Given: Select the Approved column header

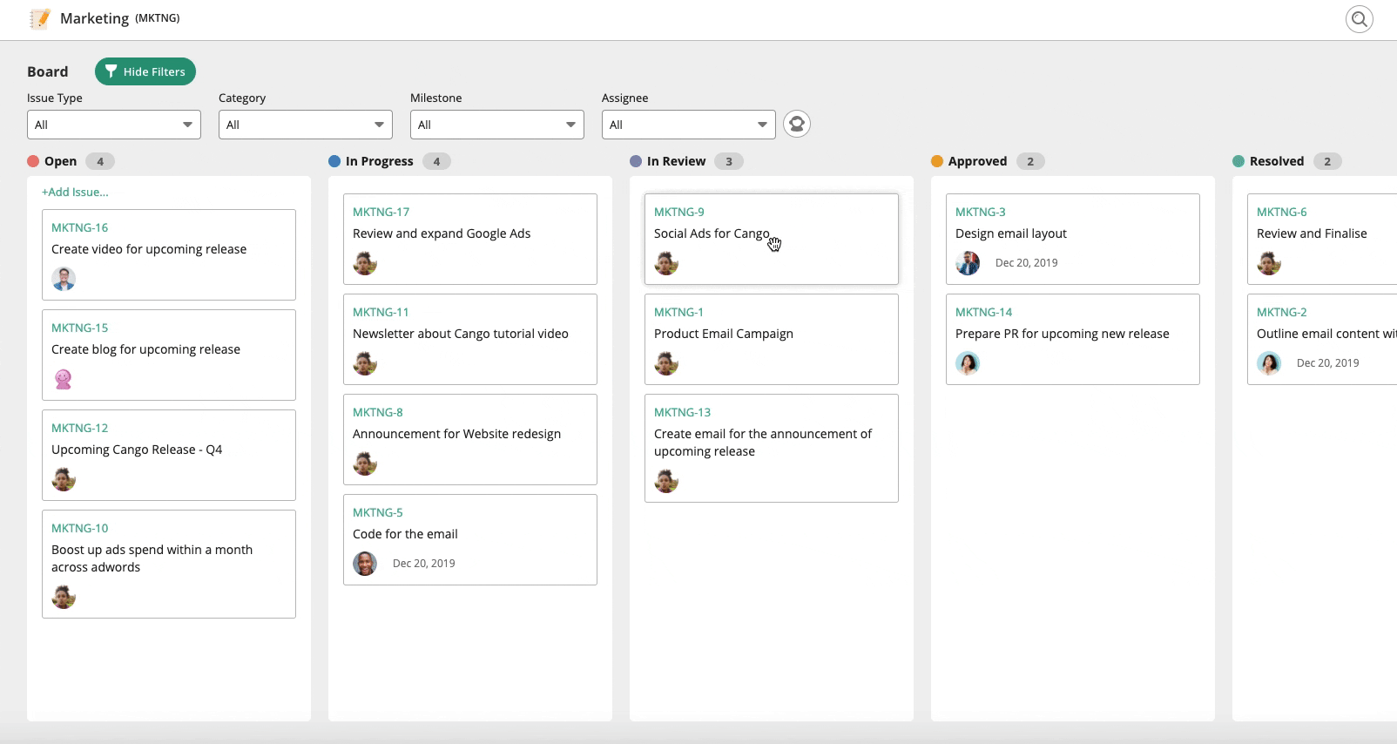Looking at the screenshot, I should tap(977, 161).
